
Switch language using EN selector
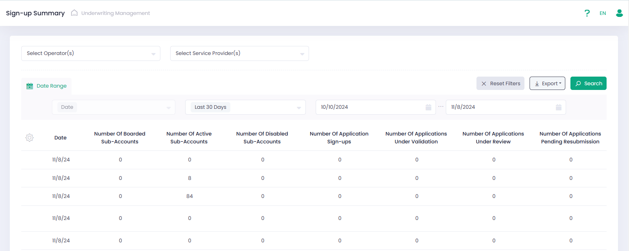coord(602,13)
